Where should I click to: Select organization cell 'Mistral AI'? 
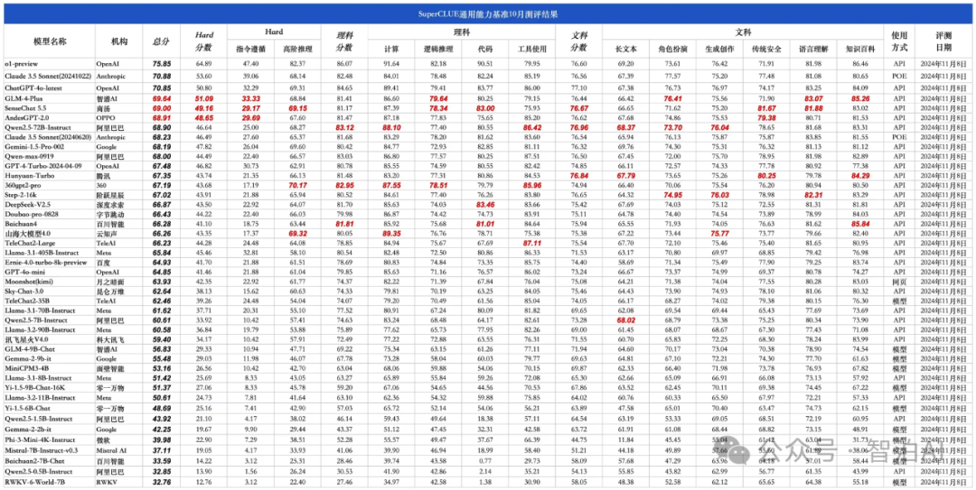pyautogui.click(x=111, y=449)
